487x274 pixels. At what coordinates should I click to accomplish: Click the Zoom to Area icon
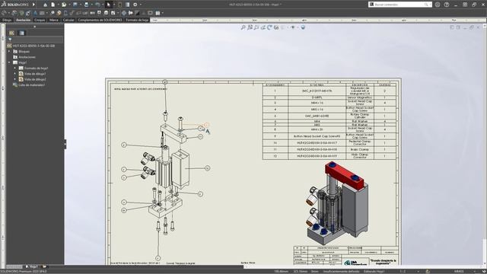pyautogui.click(x=250, y=27)
